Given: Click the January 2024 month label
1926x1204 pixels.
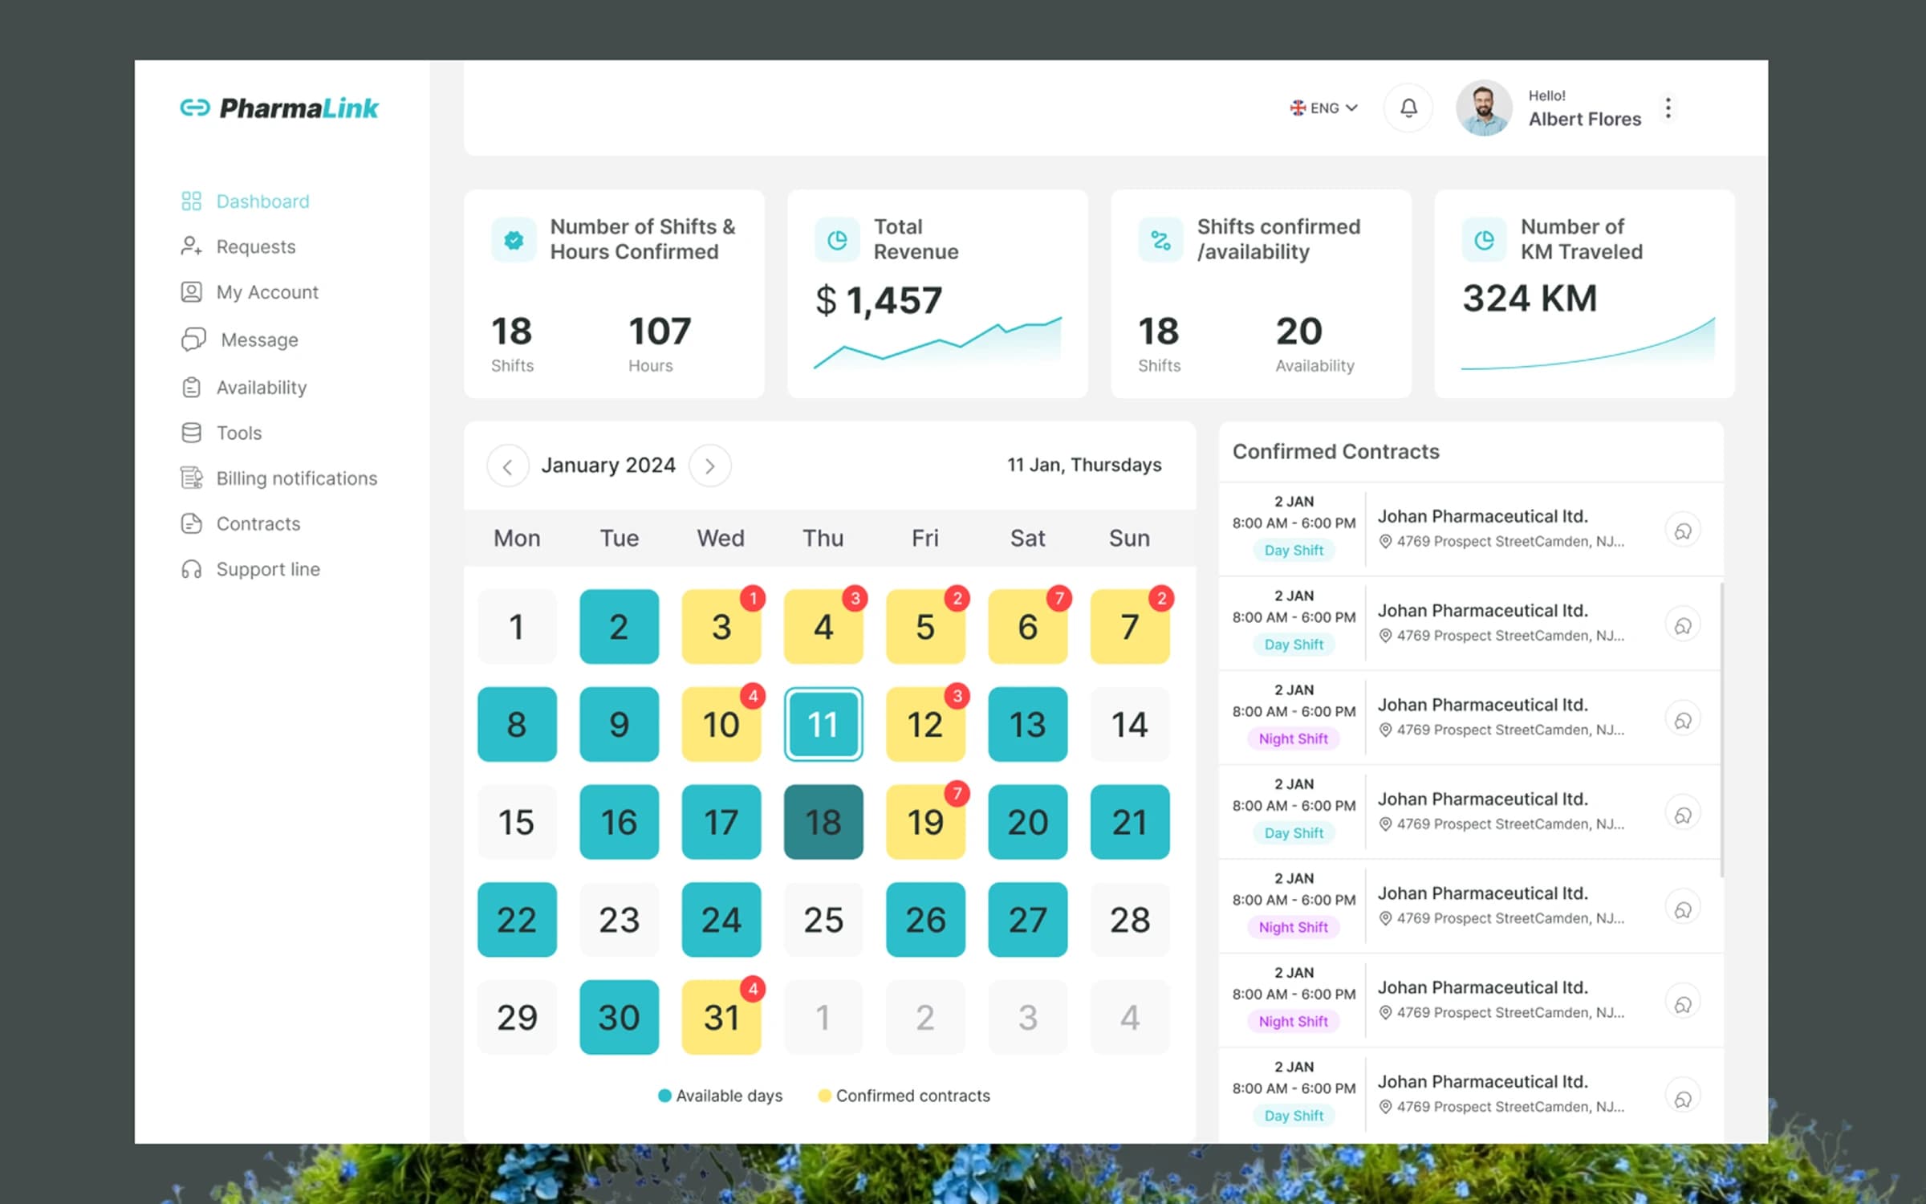Looking at the screenshot, I should pos(608,466).
